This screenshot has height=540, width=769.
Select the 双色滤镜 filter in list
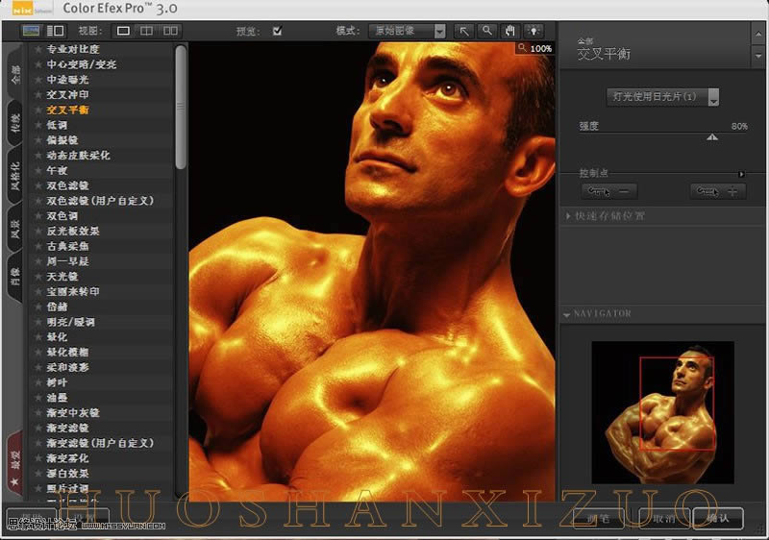67,185
